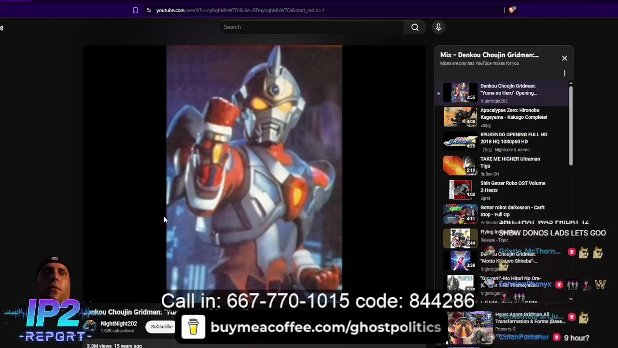
Task: Click the Egret channel label
Action: pos(485,198)
